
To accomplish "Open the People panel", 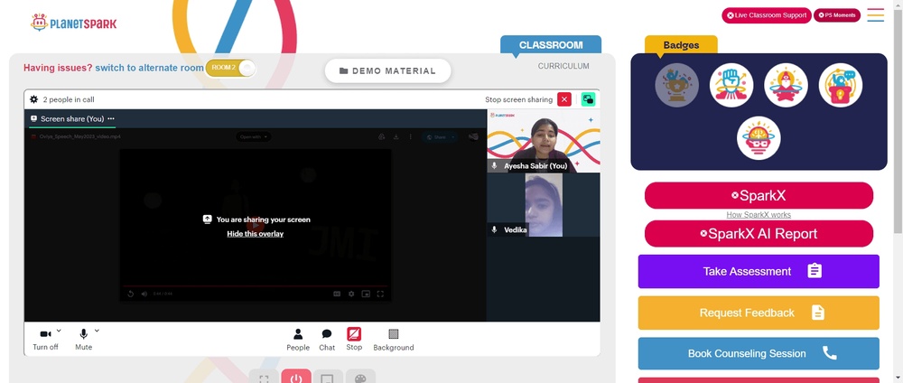I will [298, 340].
